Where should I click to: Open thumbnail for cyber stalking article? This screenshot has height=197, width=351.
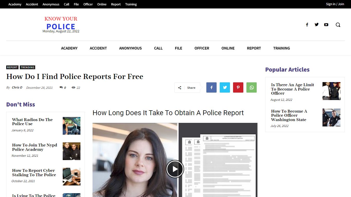[x=71, y=176]
